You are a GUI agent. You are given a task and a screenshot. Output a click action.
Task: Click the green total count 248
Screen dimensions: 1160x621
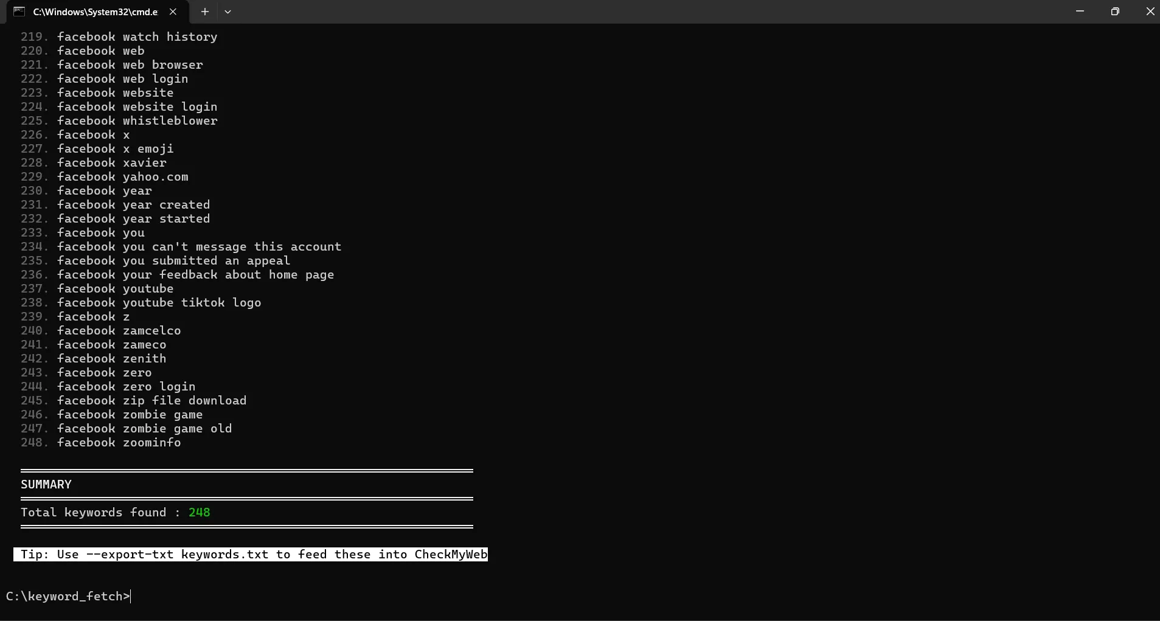[x=200, y=513]
